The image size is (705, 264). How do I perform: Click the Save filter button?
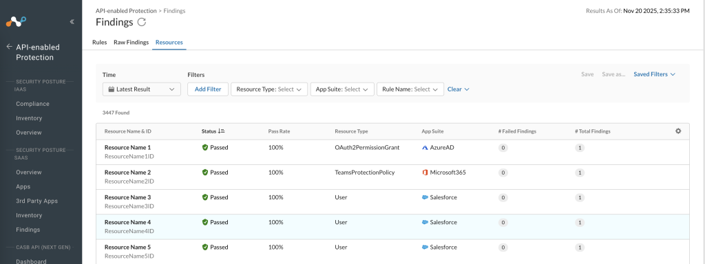[x=587, y=74]
